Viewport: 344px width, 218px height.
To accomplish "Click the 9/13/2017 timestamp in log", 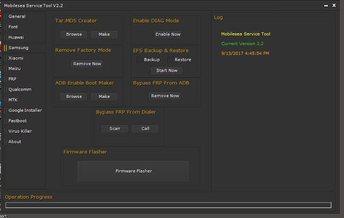I will click(x=245, y=53).
